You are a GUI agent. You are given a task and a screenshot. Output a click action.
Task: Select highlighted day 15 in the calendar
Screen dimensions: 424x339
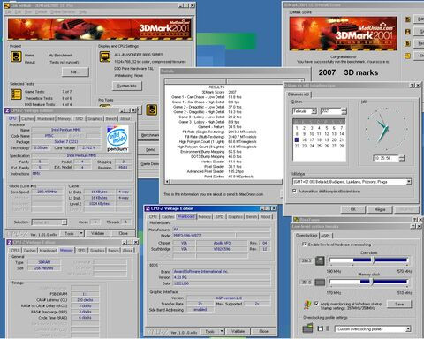pos(297,139)
